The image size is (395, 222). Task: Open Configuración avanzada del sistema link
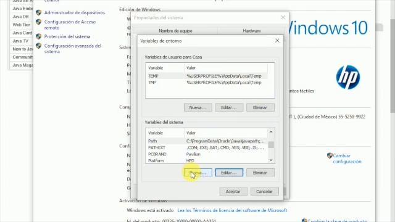(73, 49)
